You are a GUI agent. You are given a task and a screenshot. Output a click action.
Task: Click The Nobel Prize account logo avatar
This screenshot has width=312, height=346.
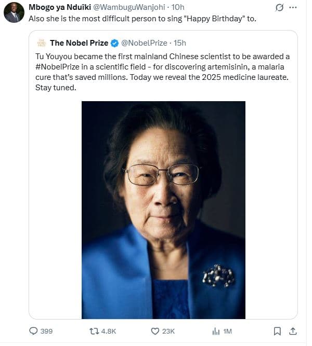point(41,43)
